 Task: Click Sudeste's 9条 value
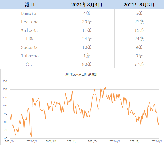click(x=139, y=47)
